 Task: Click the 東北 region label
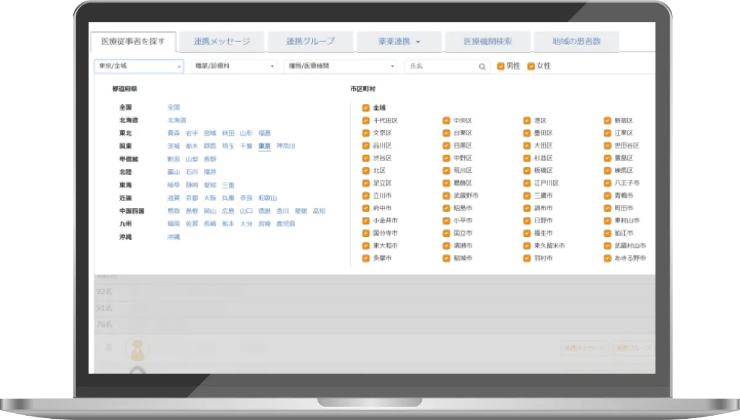pos(126,133)
